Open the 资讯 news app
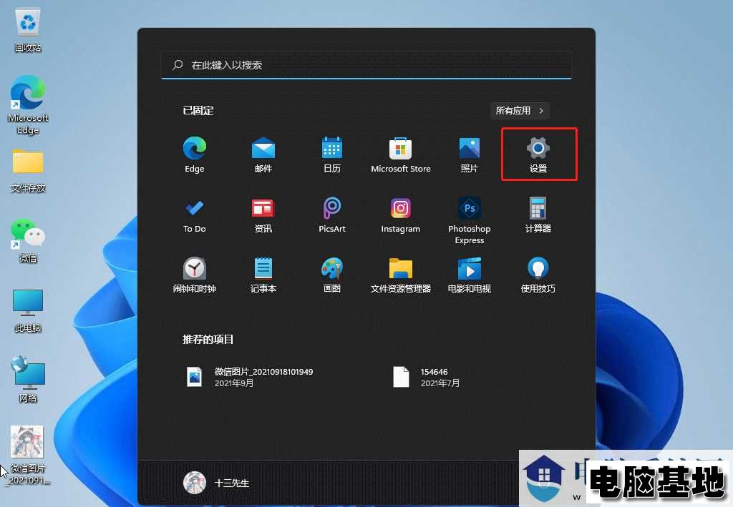733x507 pixels. click(x=263, y=215)
